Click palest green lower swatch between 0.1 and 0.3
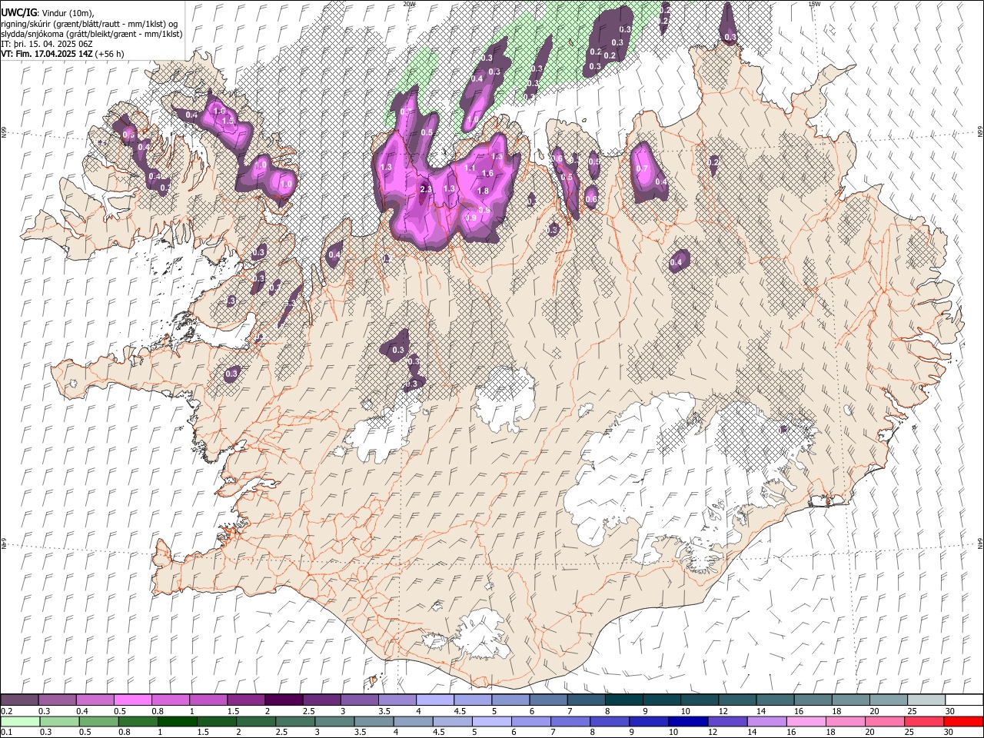The width and height of the screenshot is (984, 738). tap(20, 721)
